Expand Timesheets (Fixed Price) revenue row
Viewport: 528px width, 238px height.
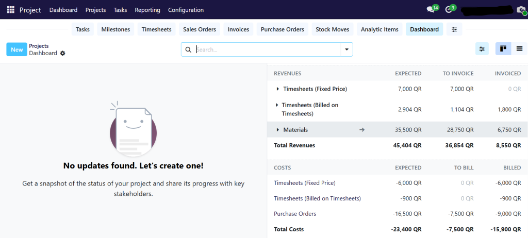point(278,89)
